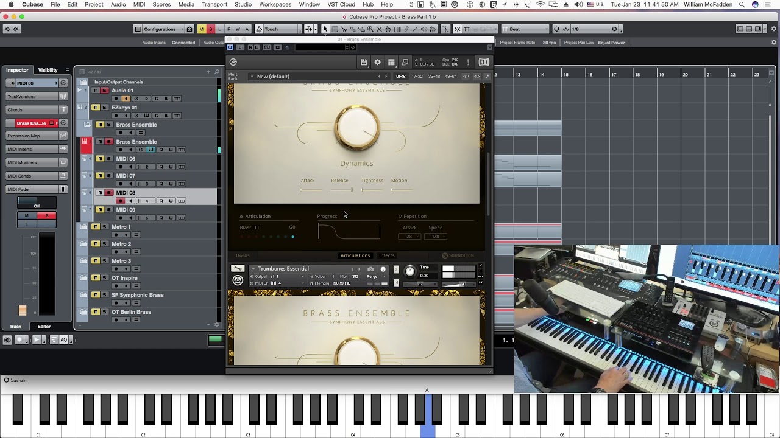Show Trombones Essential info icon
The image size is (780, 438).
pyautogui.click(x=383, y=269)
